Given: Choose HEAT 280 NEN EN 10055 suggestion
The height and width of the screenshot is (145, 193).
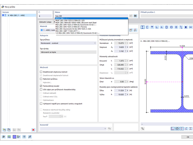Looking at the screenshot, I should [92, 23].
